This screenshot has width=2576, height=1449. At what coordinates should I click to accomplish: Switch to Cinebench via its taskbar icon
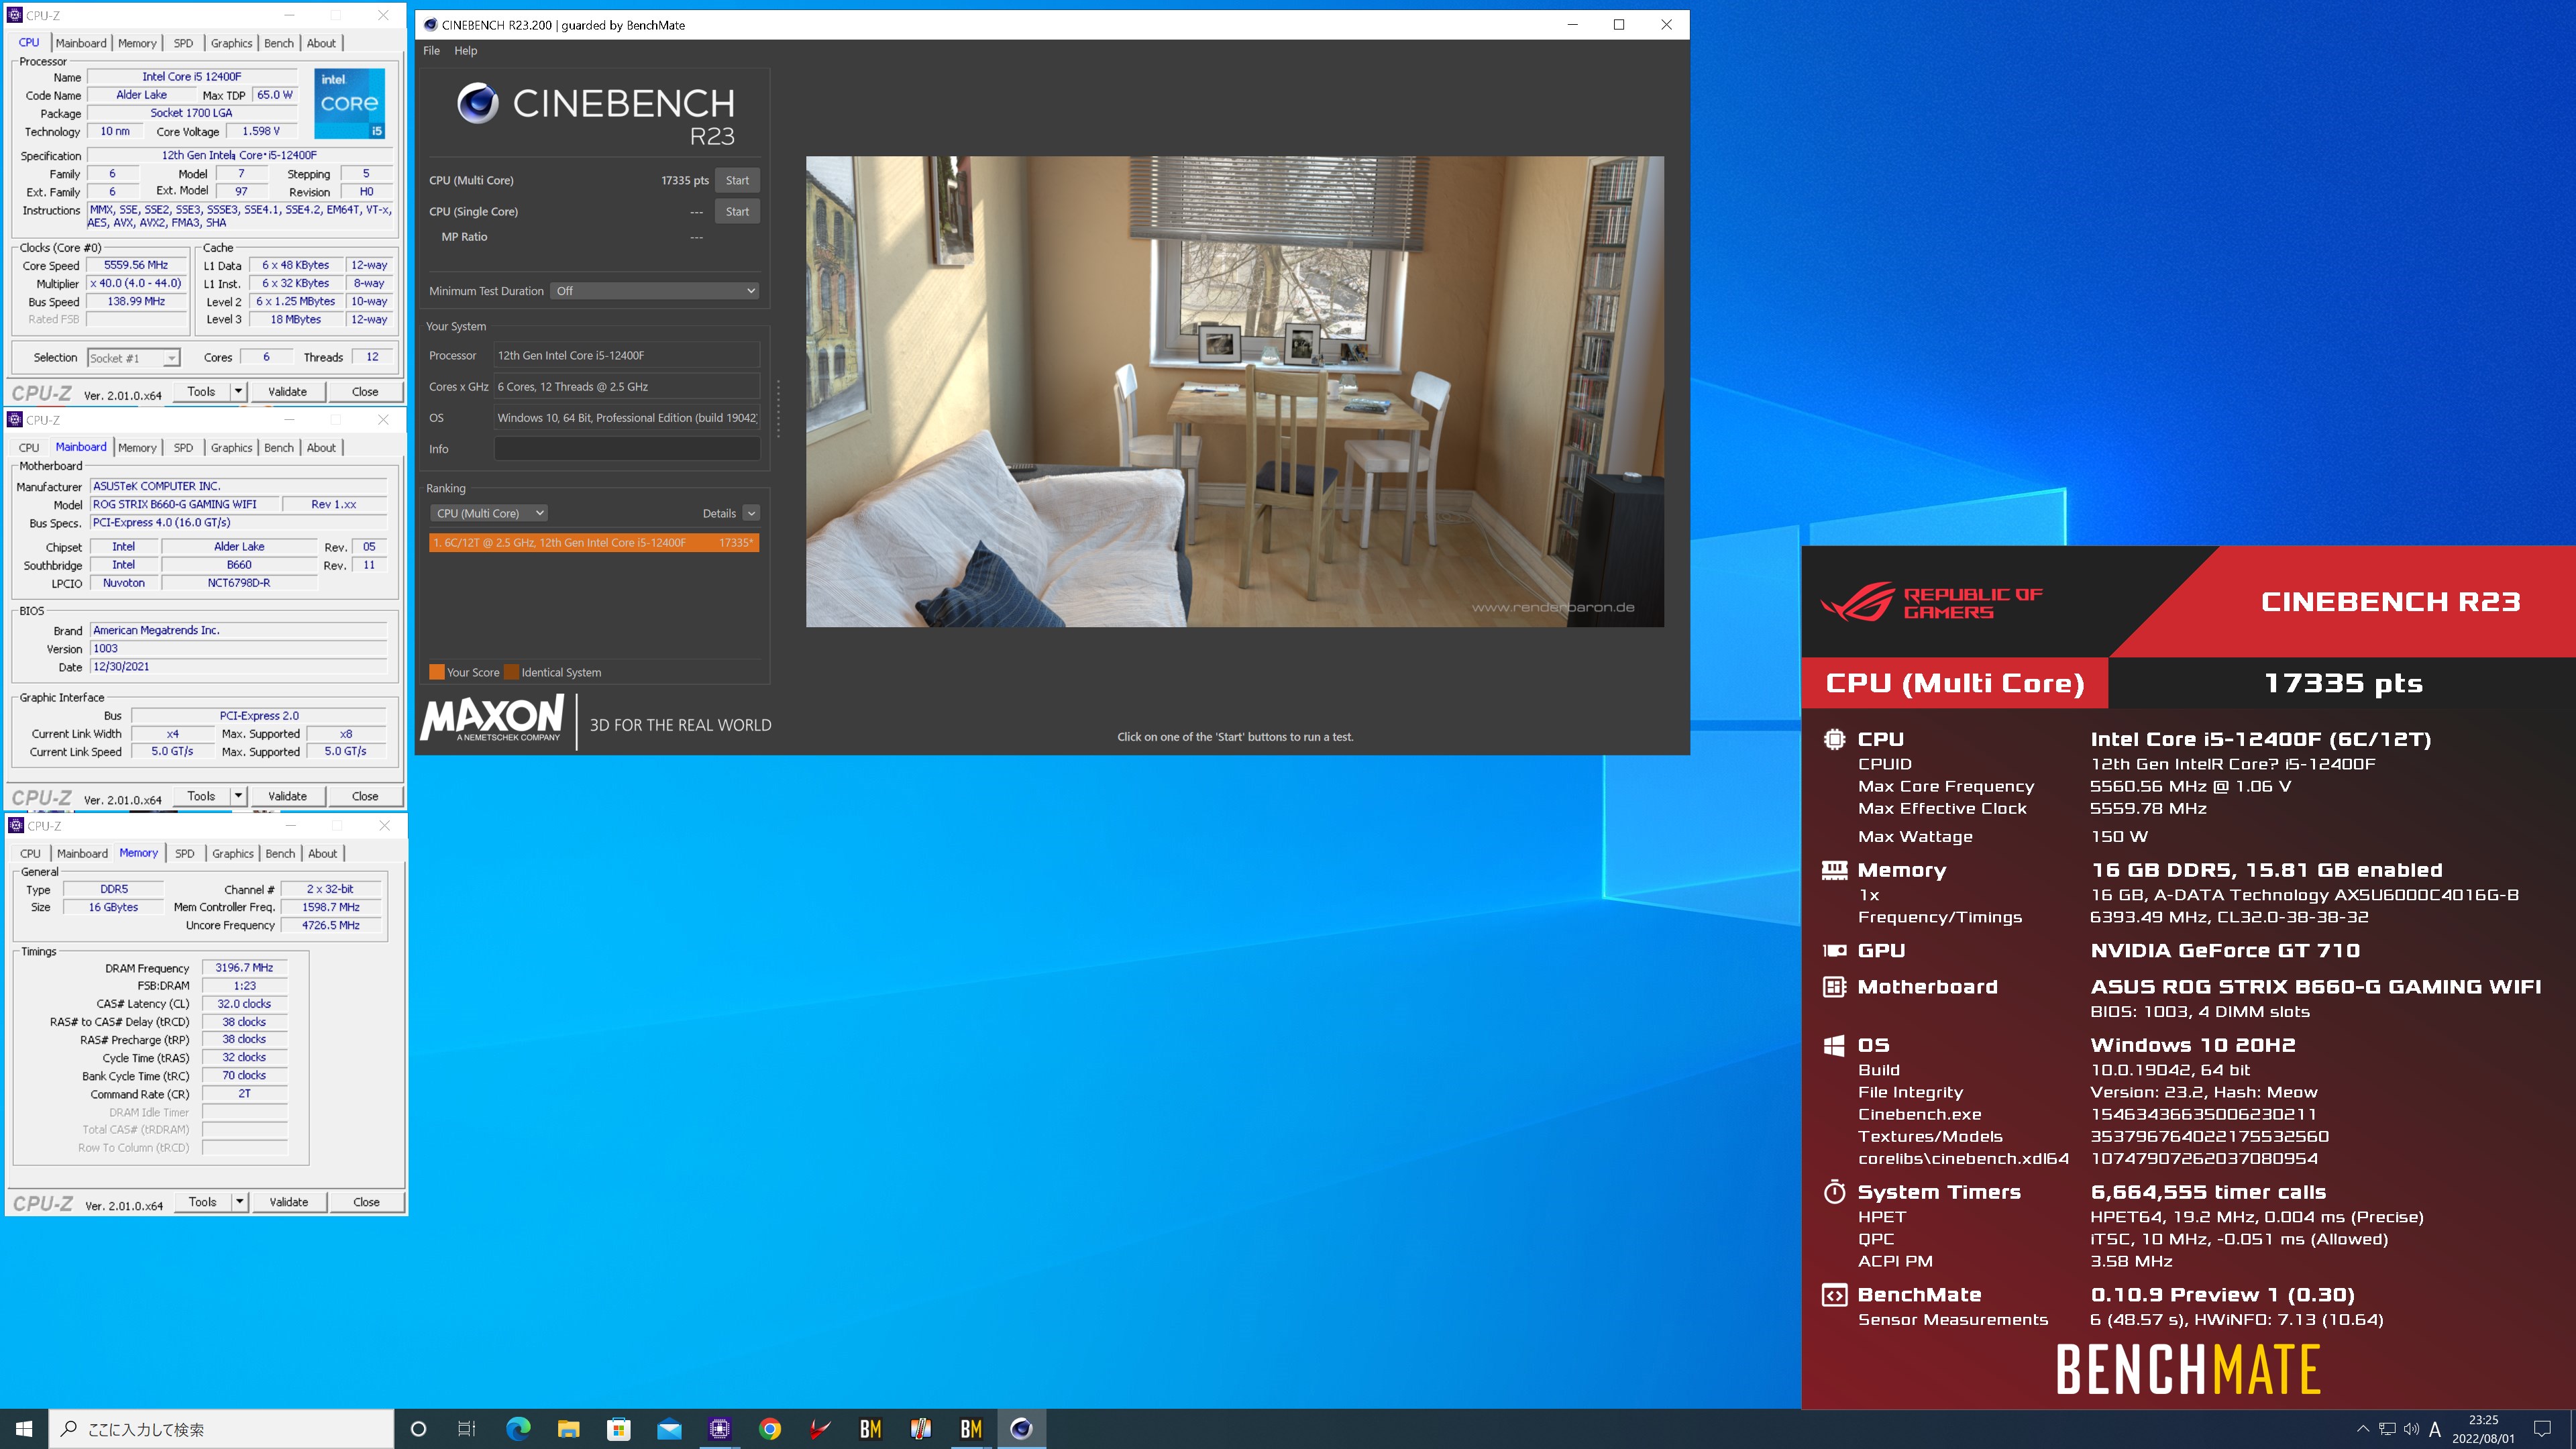[1021, 1429]
